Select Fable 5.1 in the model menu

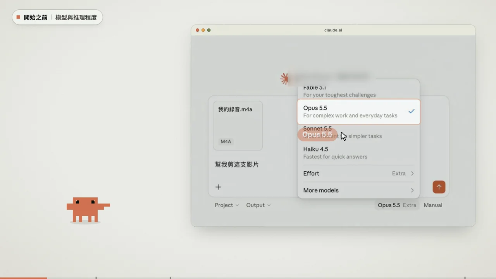pyautogui.click(x=358, y=91)
